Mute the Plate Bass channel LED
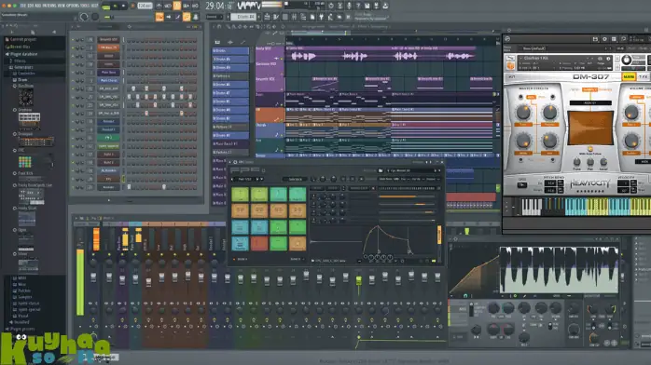Image resolution: width=651 pixels, height=365 pixels. click(73, 72)
